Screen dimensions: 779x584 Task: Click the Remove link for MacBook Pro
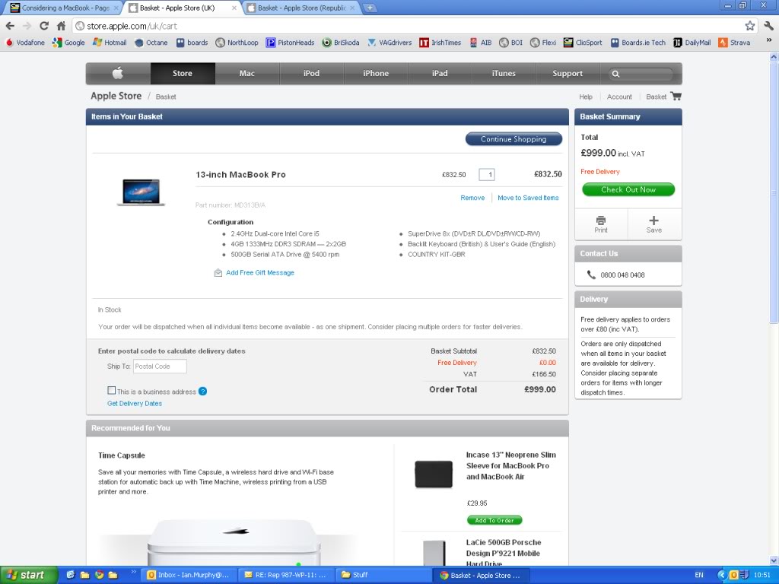[x=472, y=198]
